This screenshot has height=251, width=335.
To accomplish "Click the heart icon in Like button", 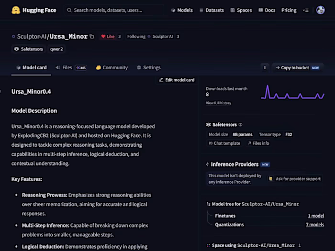I will click(x=103, y=36).
